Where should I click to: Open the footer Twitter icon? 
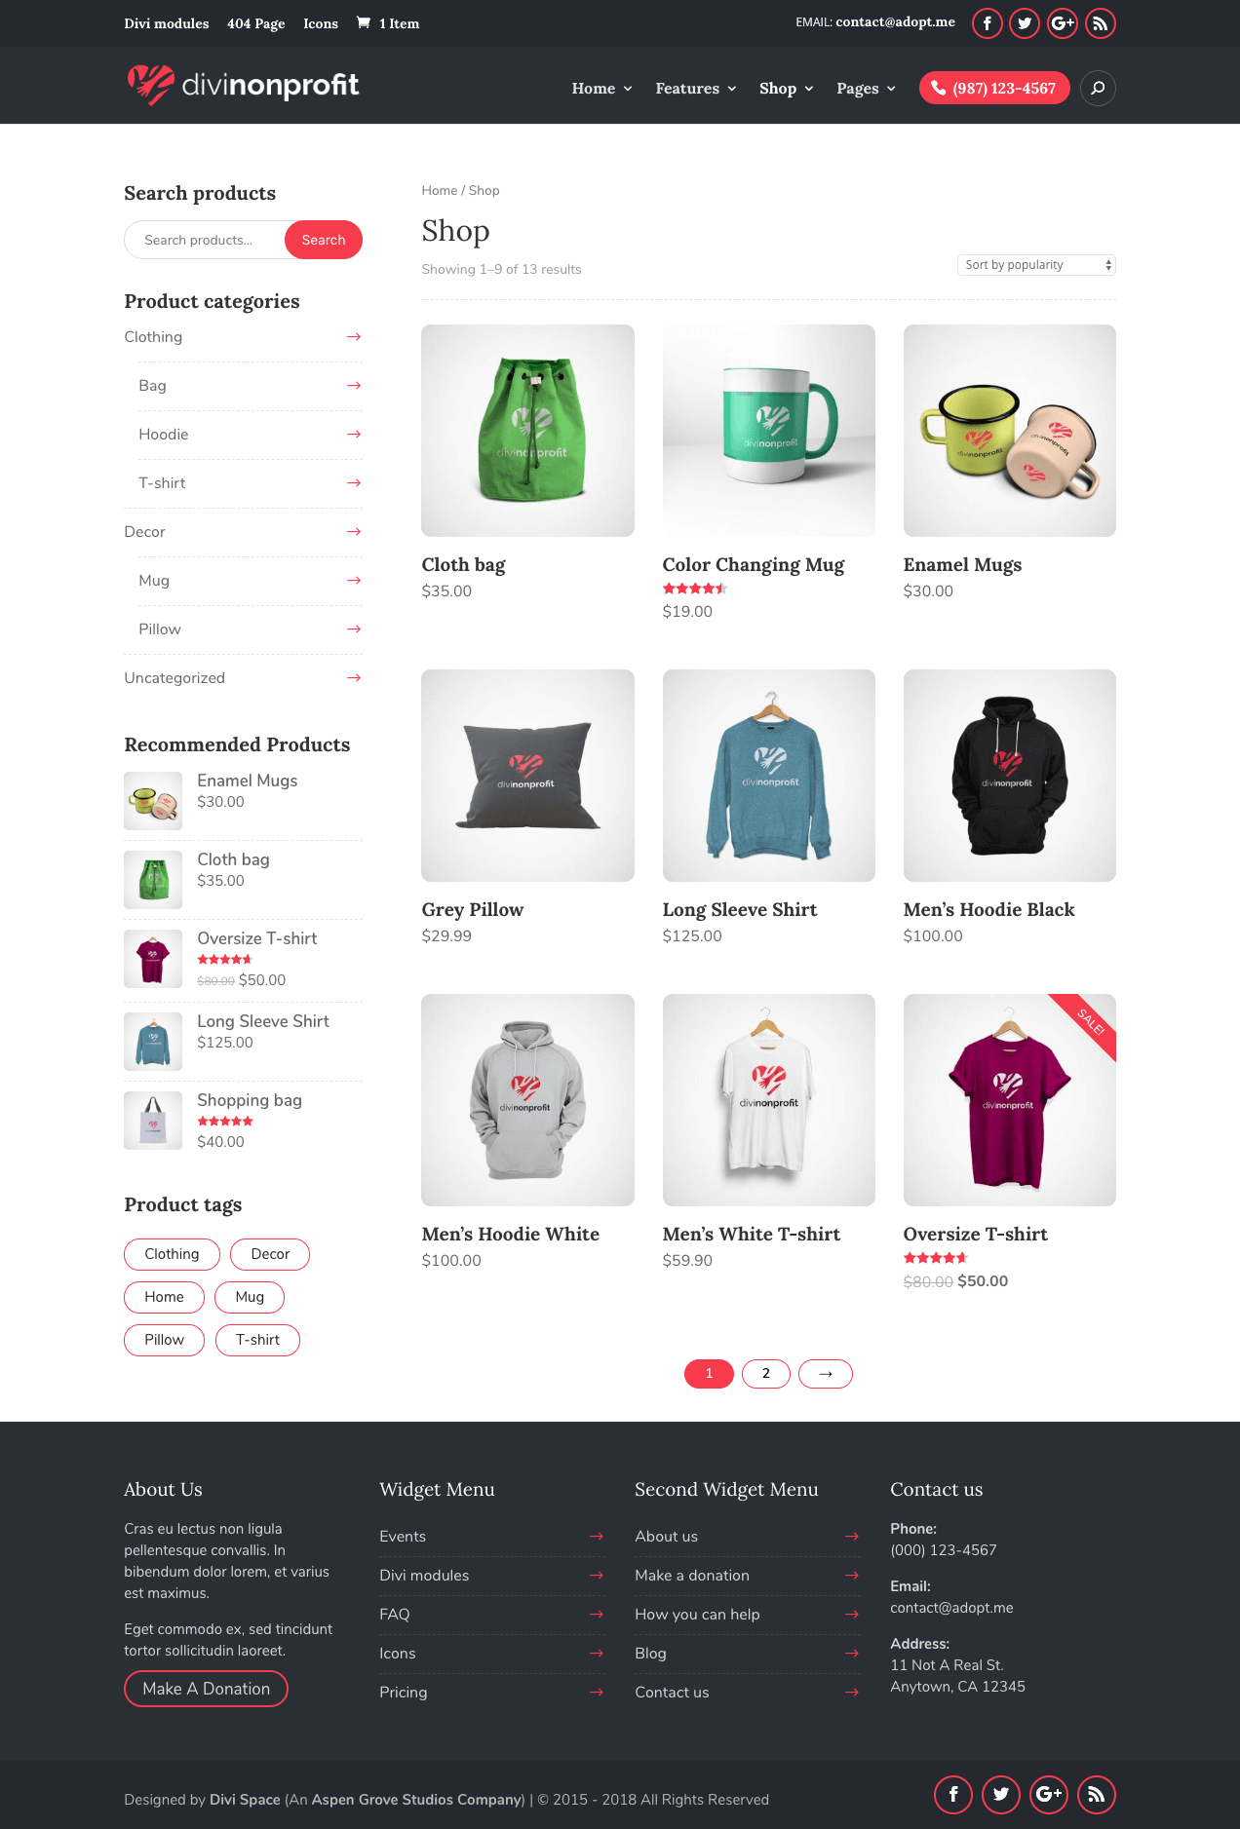(1001, 1794)
